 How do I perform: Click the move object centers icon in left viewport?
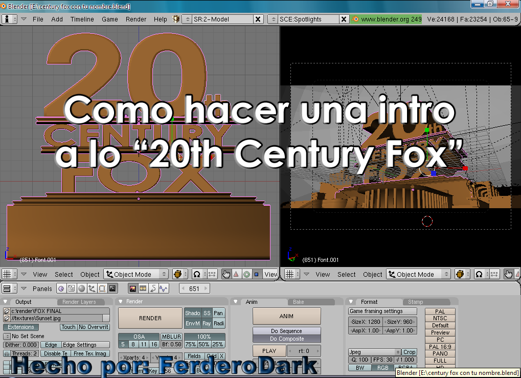tap(212, 274)
